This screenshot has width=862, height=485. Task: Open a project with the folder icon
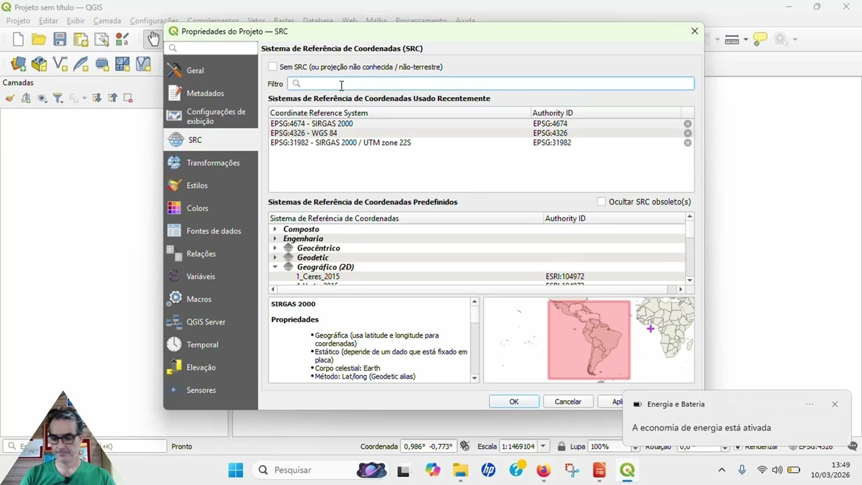(x=39, y=40)
